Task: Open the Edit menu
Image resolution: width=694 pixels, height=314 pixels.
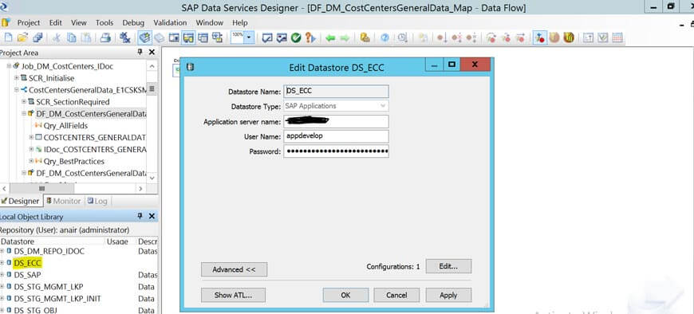Action: tap(55, 22)
